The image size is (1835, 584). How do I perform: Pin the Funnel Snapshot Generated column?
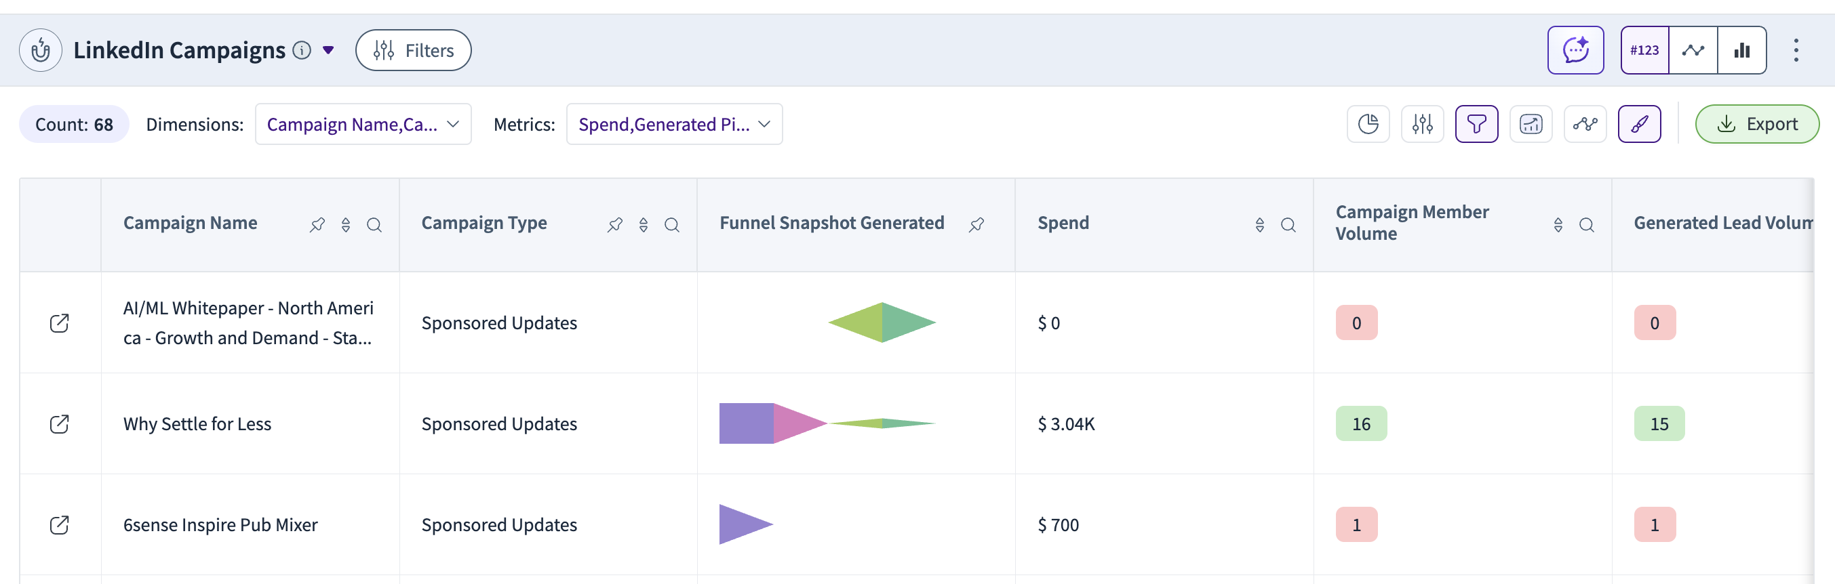pyautogui.click(x=976, y=225)
